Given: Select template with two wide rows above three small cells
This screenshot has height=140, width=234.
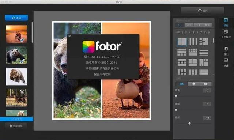Looking at the screenshot, I should coord(182,52).
